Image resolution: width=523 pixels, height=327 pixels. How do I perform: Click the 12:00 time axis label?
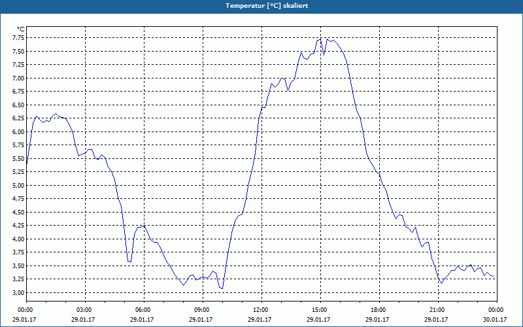coord(261,310)
